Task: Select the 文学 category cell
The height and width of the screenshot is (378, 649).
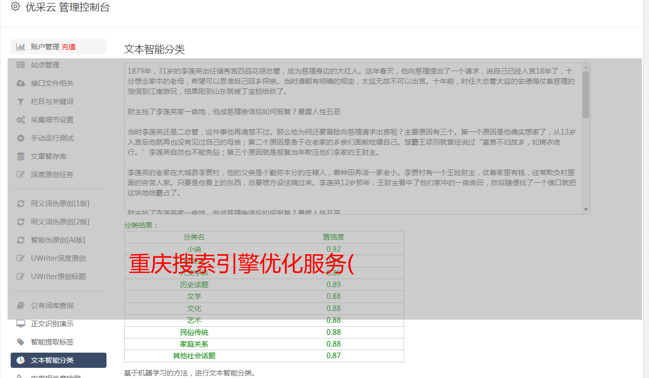Action: (194, 296)
